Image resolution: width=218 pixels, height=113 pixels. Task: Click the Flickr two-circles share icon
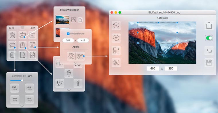(x=60, y=64)
